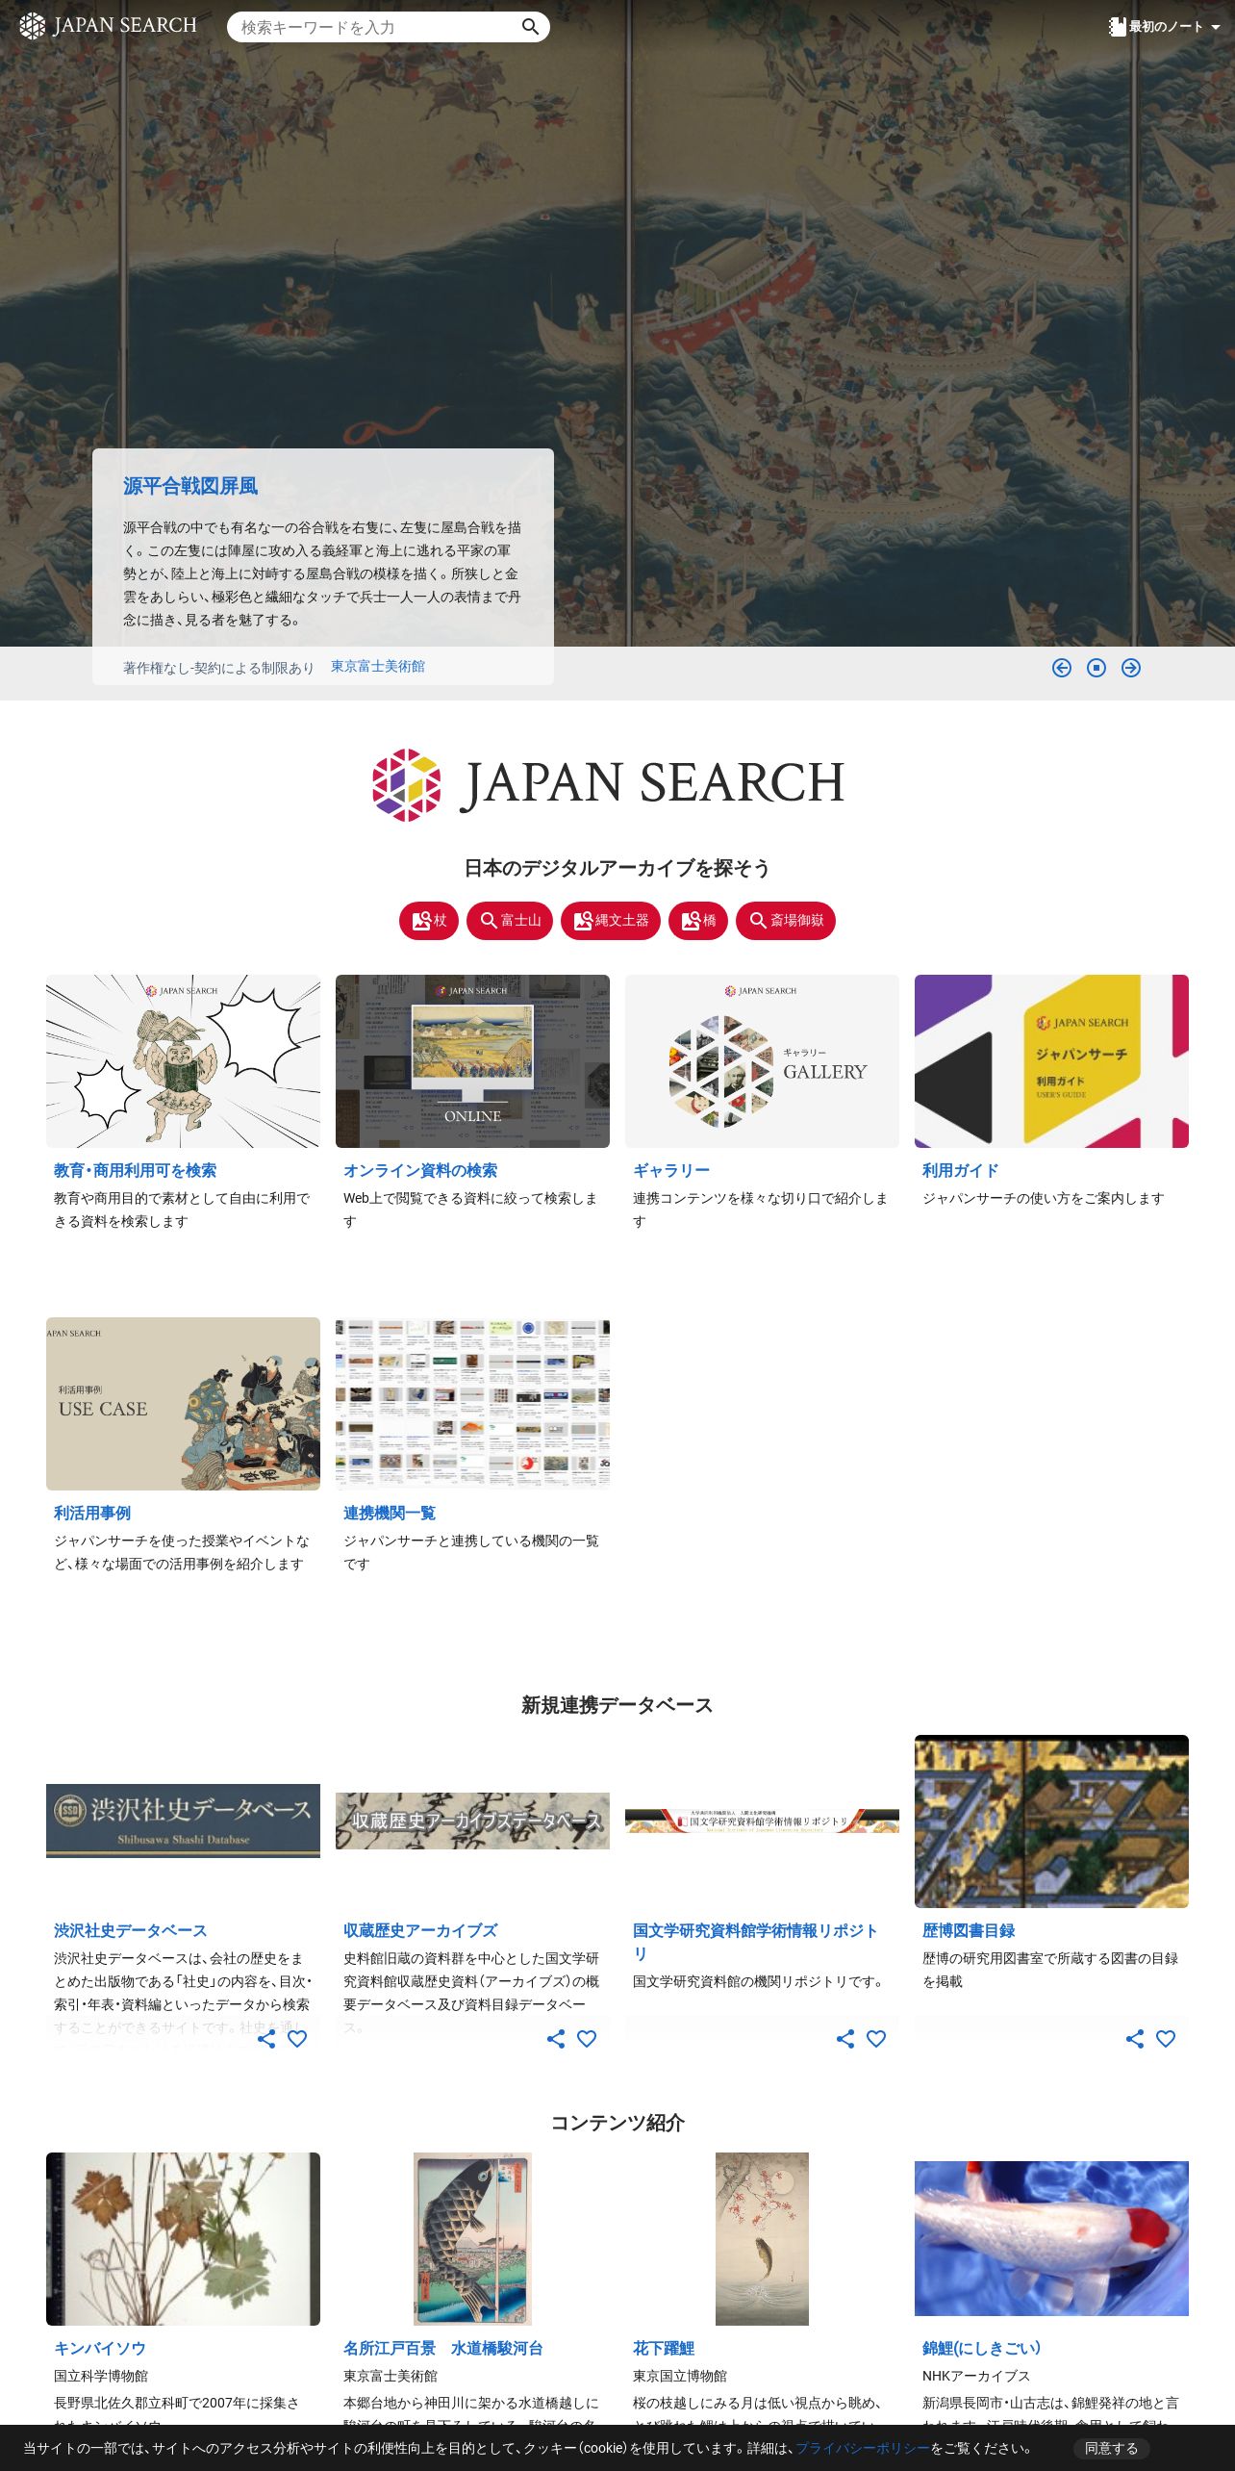Click 同意する button on cookie banner

(x=1111, y=2448)
